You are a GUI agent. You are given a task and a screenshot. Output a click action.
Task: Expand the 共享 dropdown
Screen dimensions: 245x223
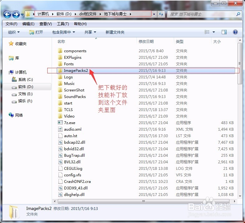(x=90, y=32)
